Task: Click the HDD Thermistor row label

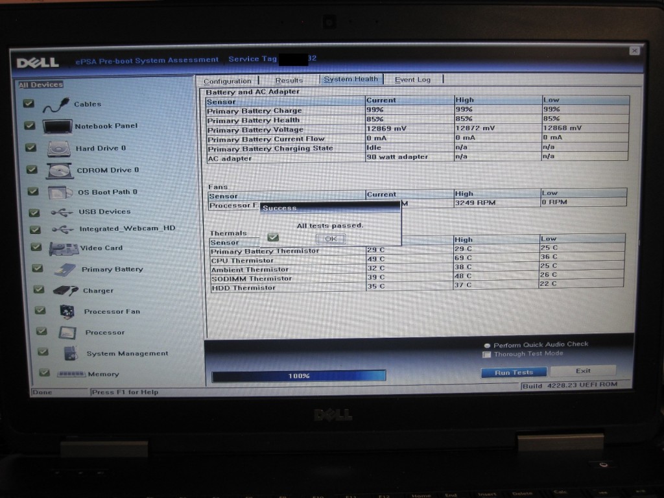Action: pyautogui.click(x=244, y=288)
